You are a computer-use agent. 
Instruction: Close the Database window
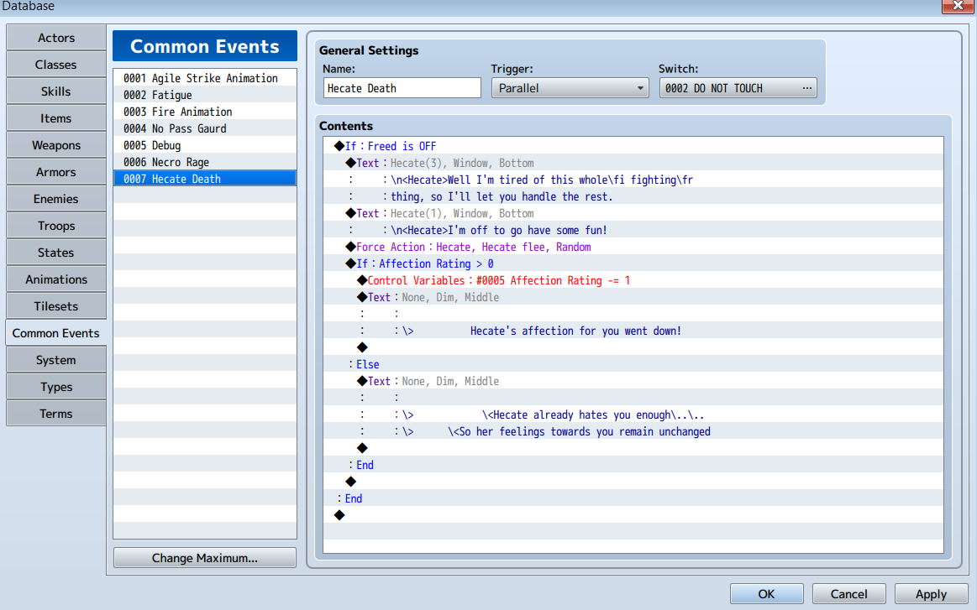(958, 6)
